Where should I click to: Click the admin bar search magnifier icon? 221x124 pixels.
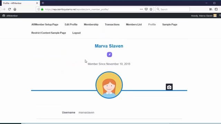pyautogui.click(x=220, y=15)
